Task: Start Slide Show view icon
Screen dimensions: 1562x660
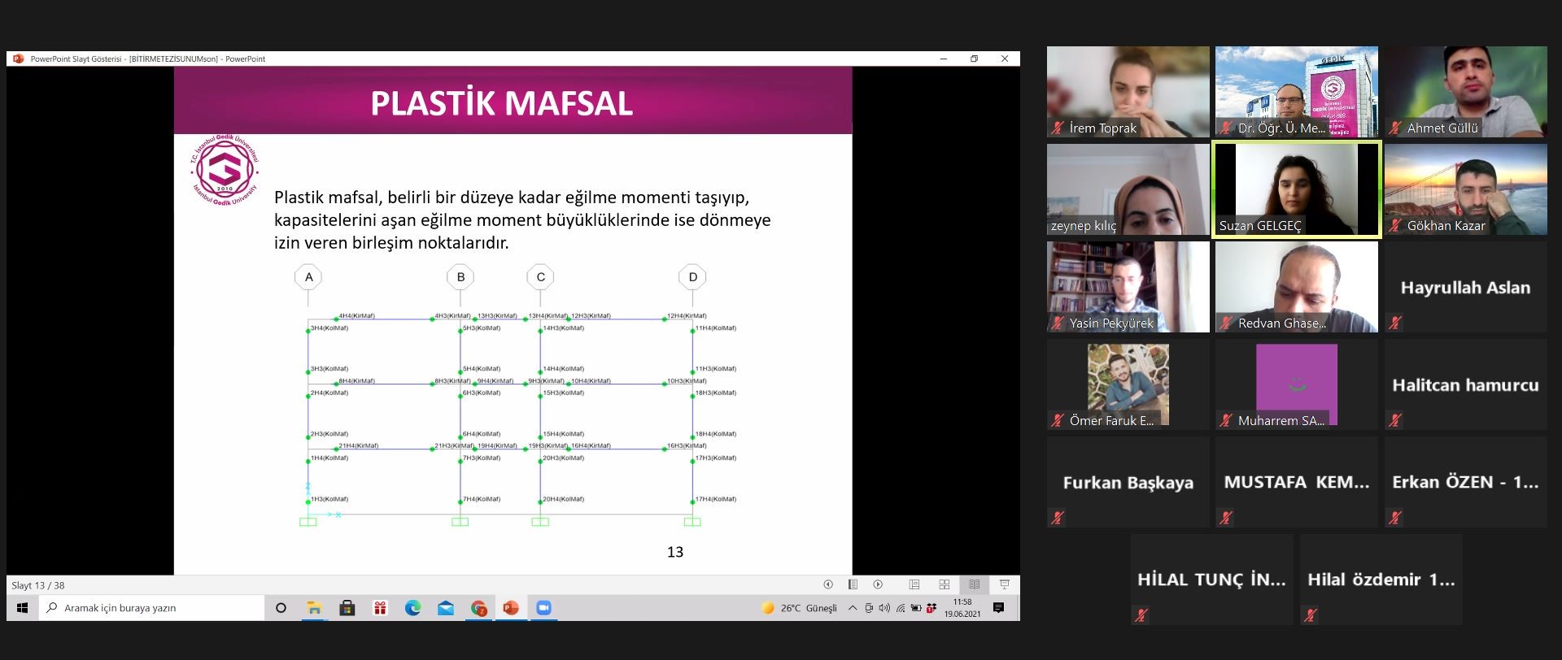Action: click(x=1005, y=584)
